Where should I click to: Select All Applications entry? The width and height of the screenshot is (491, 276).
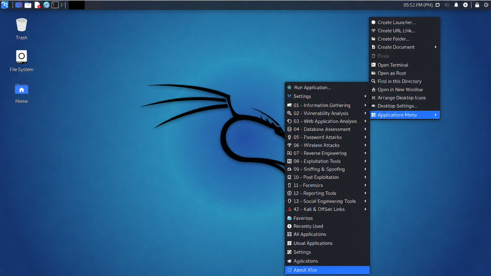pos(327,234)
